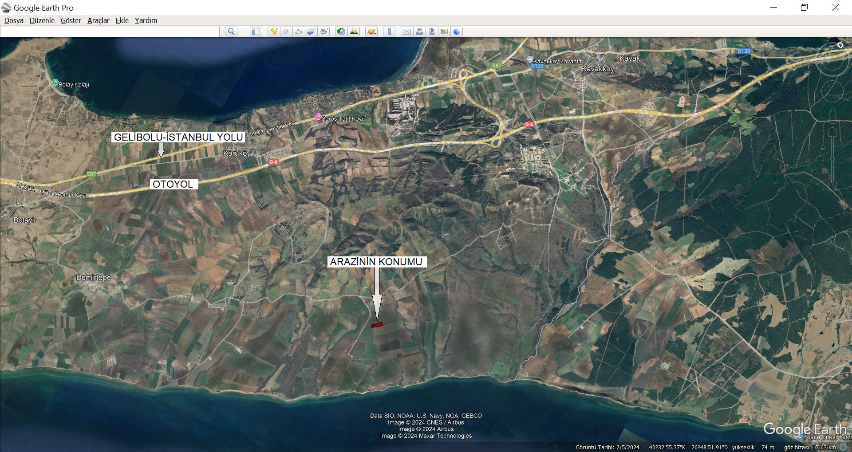Image resolution: width=852 pixels, height=452 pixels.
Task: Click the blue Earth globe toolbar icon
Action: click(x=457, y=31)
